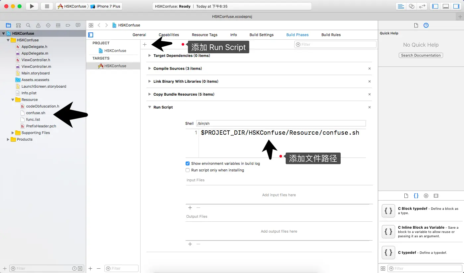This screenshot has width=464, height=273.
Task: Show the assistant editor
Action: [411, 6]
